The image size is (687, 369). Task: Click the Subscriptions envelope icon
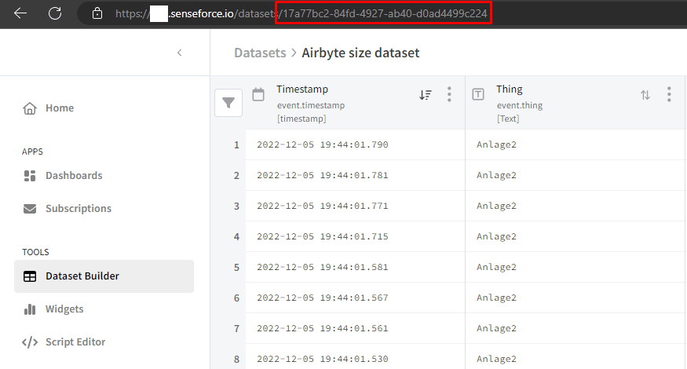[x=30, y=209]
